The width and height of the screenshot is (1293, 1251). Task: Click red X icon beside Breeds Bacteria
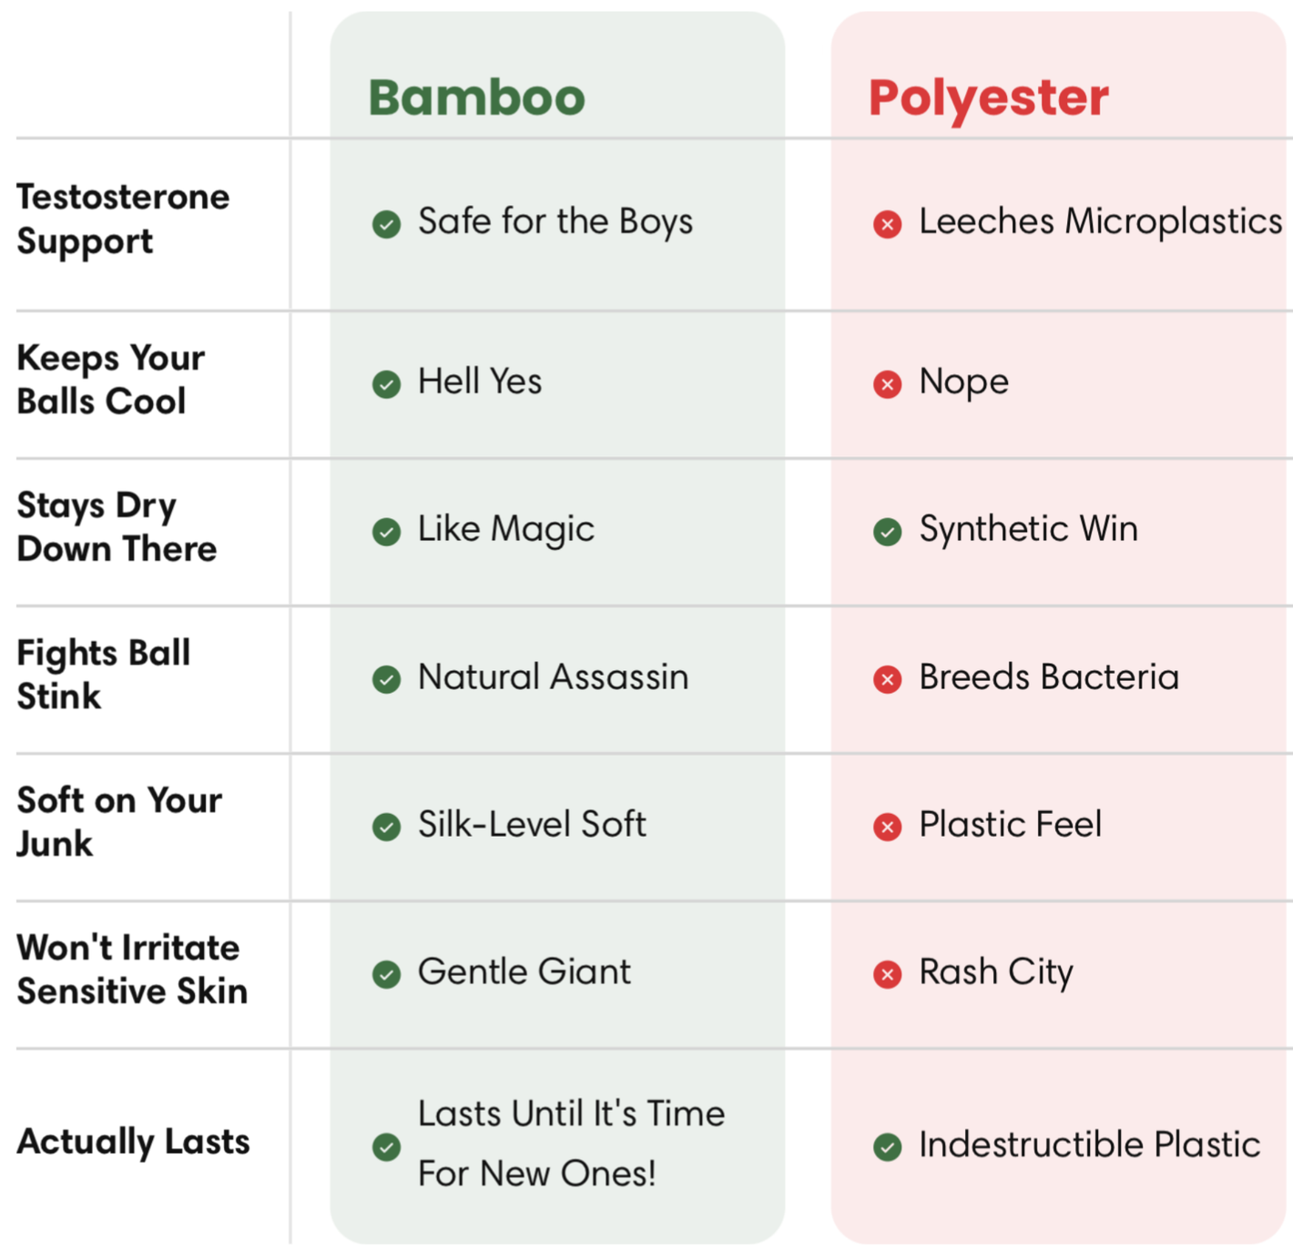887,679
